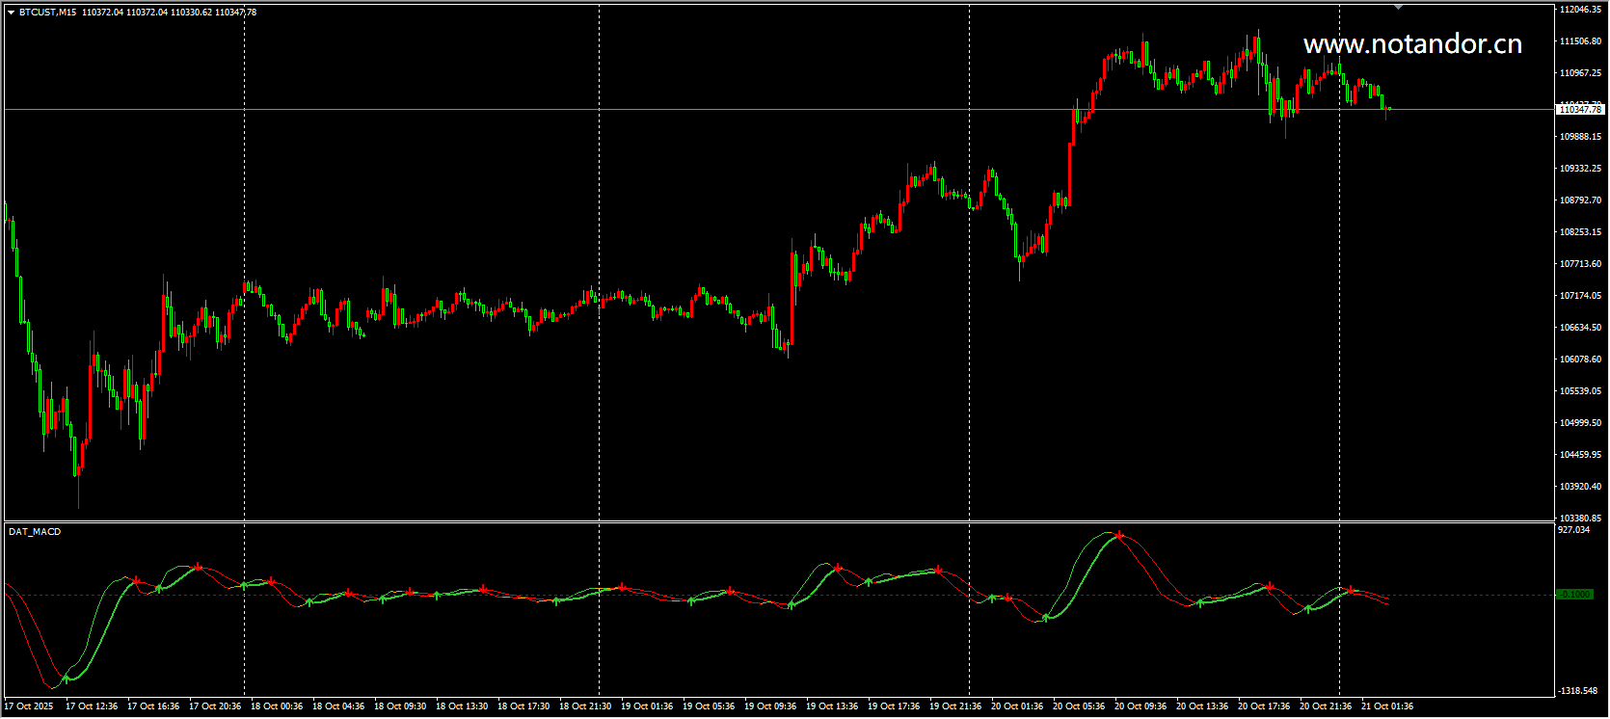Click price scale value 104999.50

click(1581, 423)
